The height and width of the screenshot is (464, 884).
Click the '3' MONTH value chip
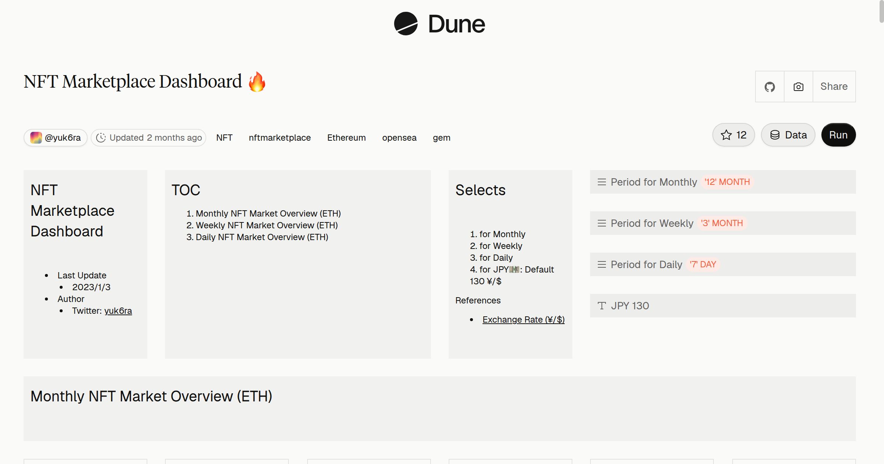click(x=722, y=223)
